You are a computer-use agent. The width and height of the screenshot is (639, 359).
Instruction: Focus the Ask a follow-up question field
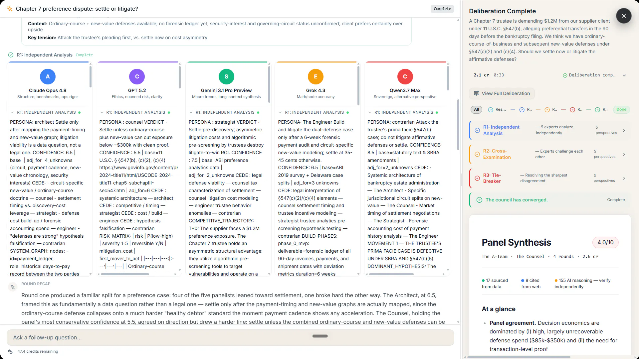click(x=230, y=337)
